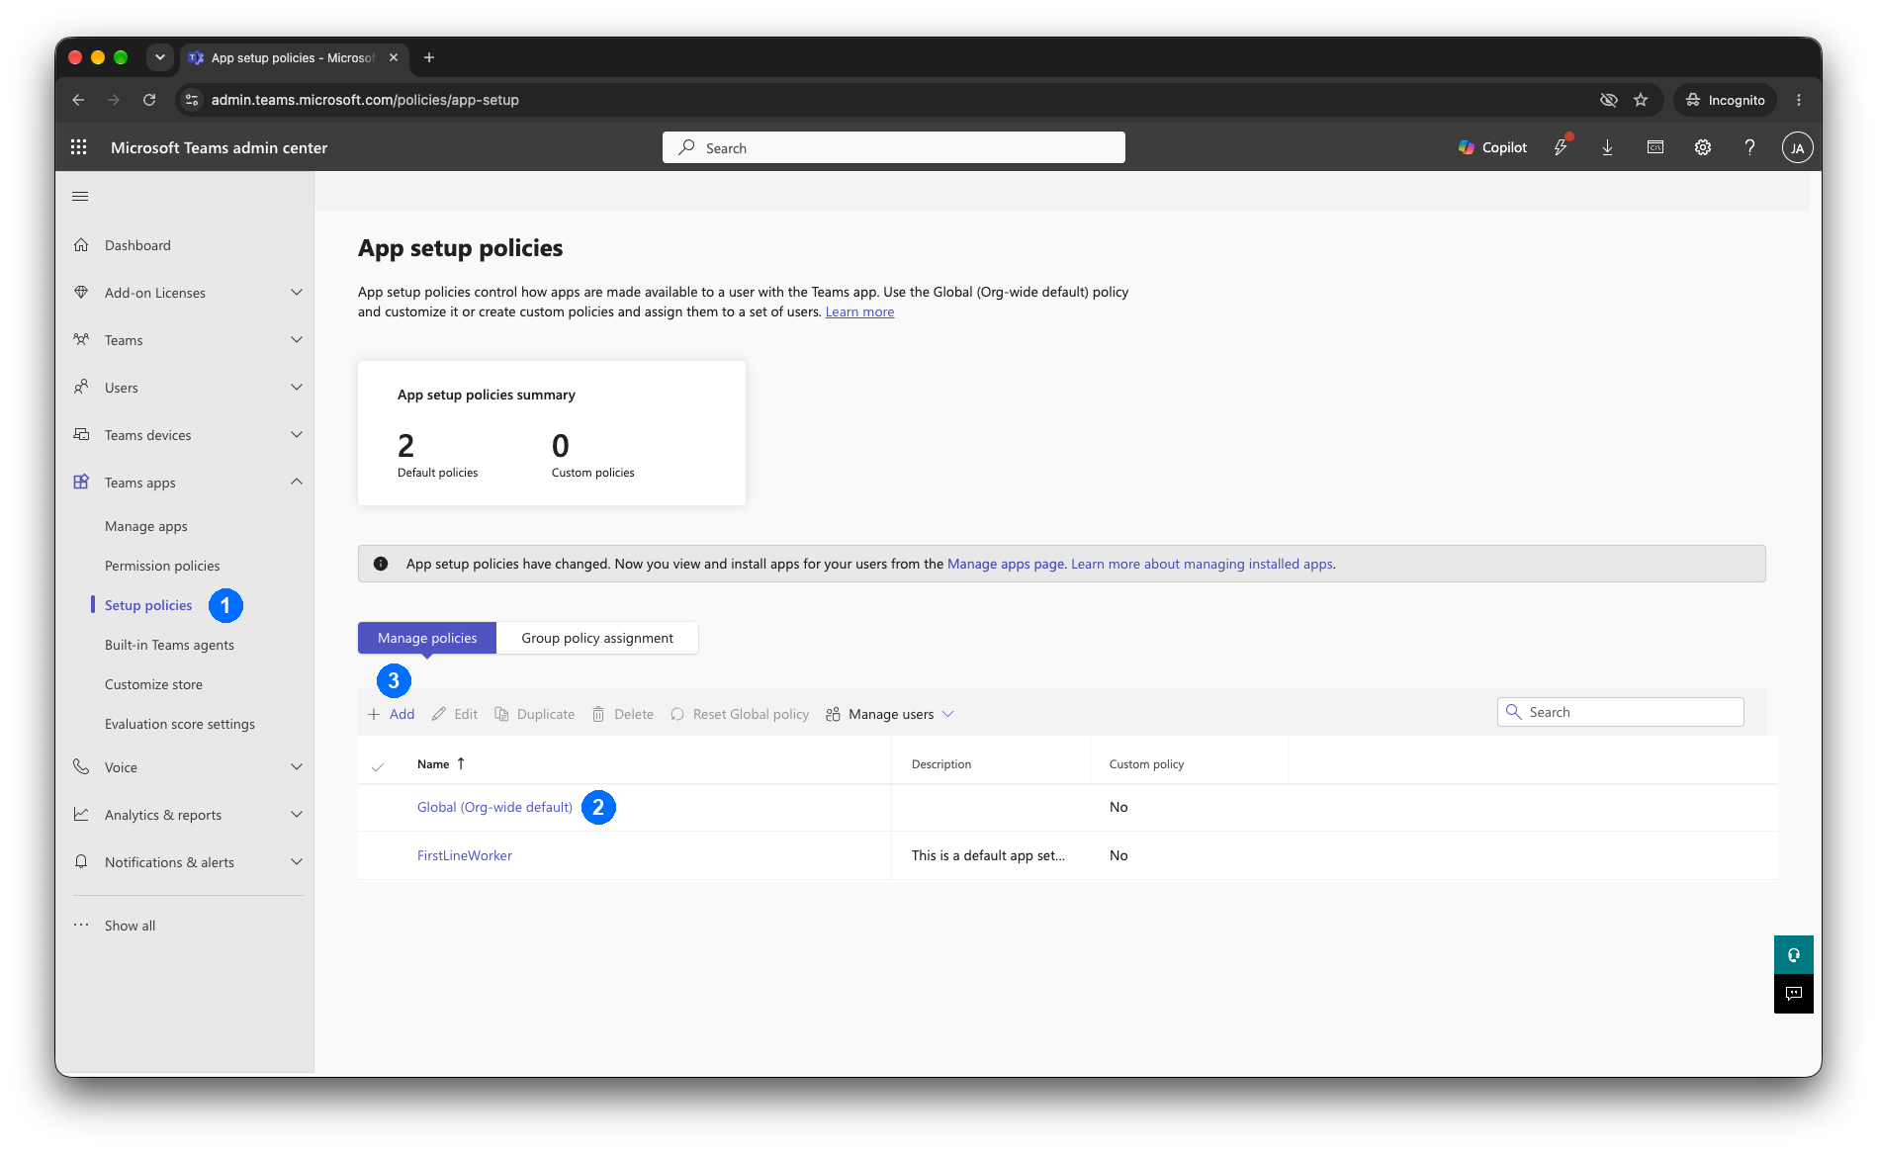This screenshot has width=1877, height=1150.
Task: Sort policies by the Name column
Action: pyautogui.click(x=441, y=763)
